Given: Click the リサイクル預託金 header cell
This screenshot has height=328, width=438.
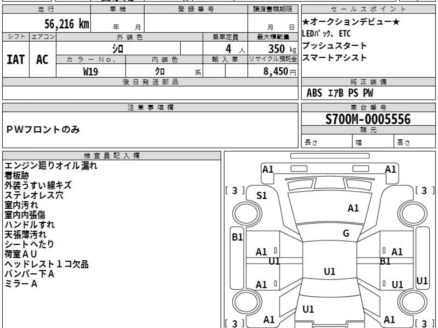Looking at the screenshot, I should (273, 59).
